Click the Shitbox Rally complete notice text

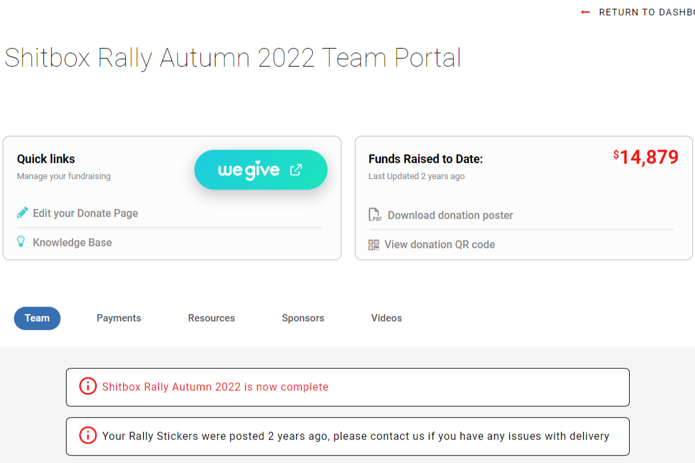coord(215,387)
